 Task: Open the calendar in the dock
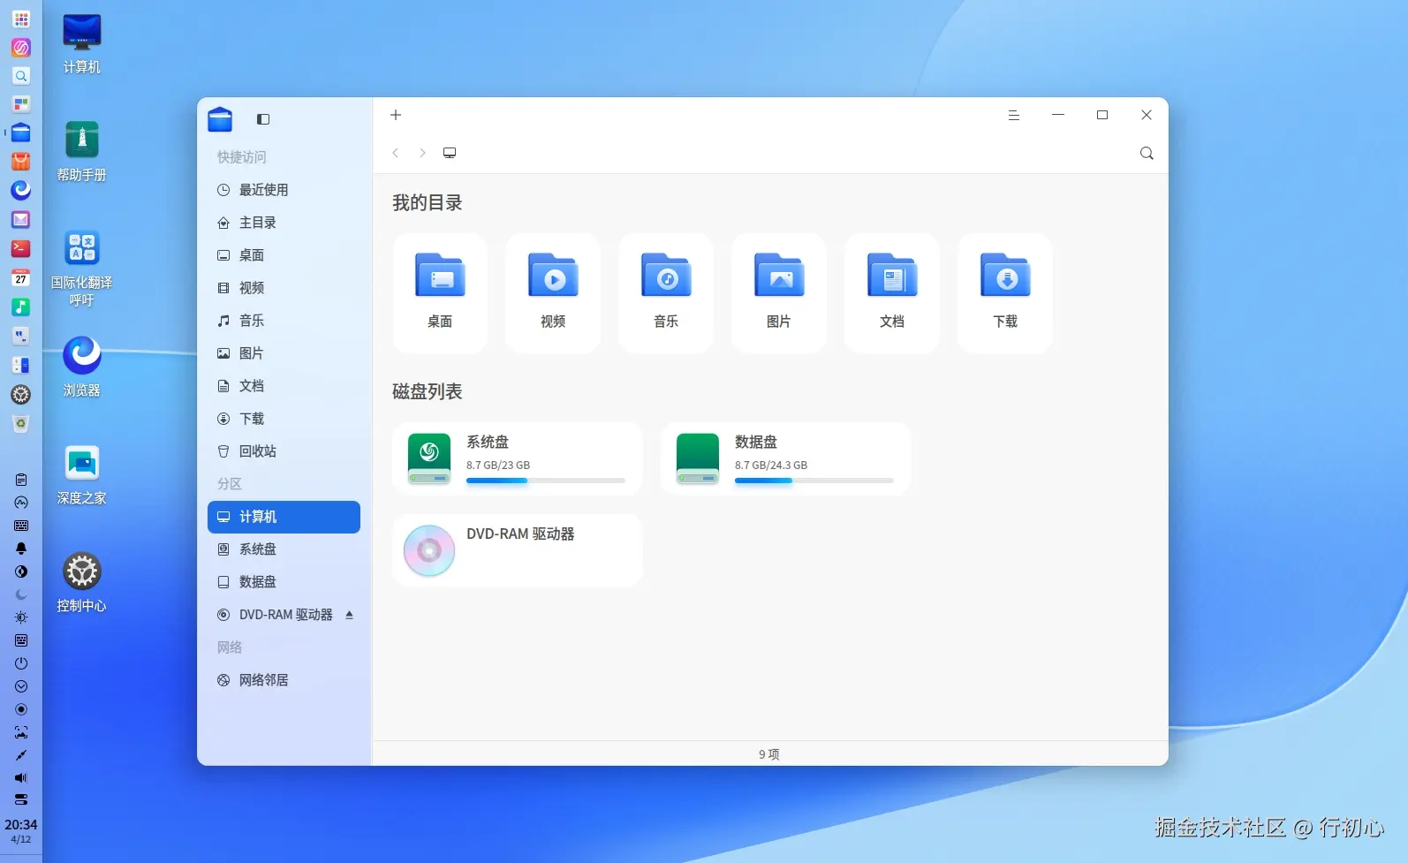click(x=21, y=278)
